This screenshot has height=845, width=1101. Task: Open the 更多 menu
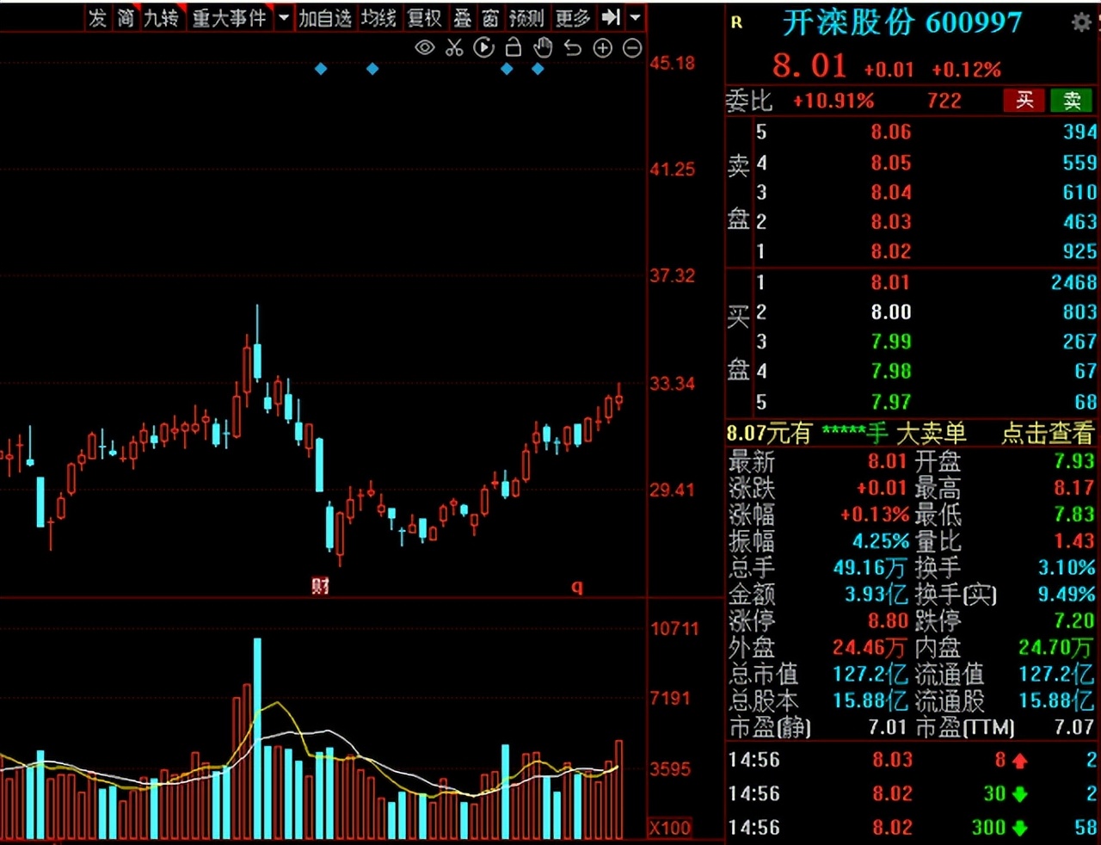point(573,18)
